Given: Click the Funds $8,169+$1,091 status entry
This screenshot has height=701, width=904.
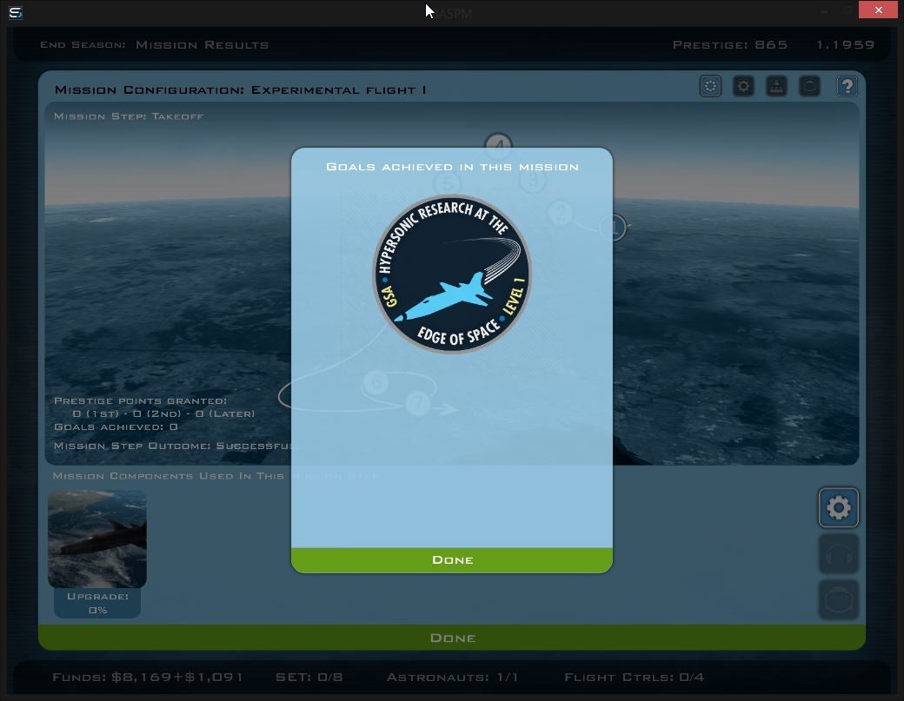Looking at the screenshot, I should 148,677.
